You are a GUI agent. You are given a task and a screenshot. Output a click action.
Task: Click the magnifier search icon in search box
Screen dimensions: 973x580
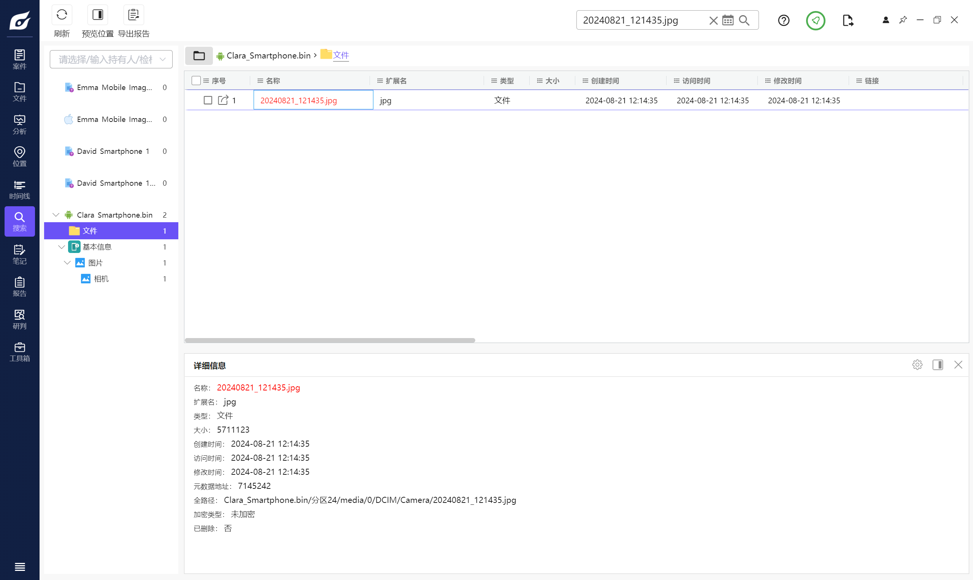click(x=744, y=21)
